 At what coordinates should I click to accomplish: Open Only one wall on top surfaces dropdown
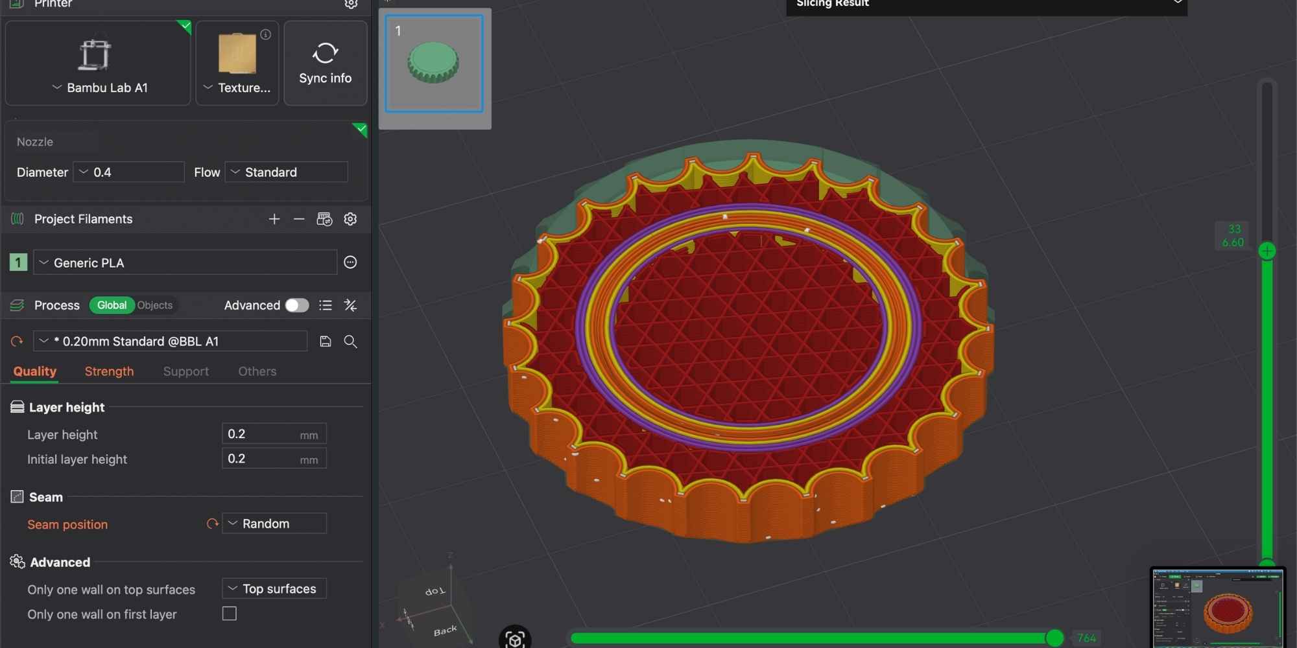tap(274, 589)
